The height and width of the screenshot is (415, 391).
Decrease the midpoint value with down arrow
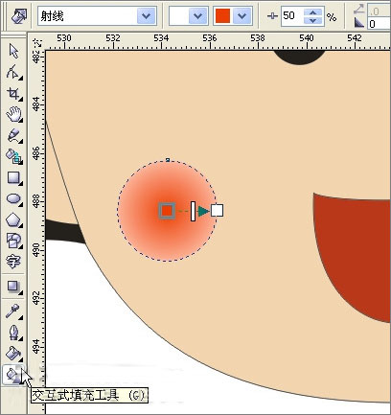[x=313, y=20]
